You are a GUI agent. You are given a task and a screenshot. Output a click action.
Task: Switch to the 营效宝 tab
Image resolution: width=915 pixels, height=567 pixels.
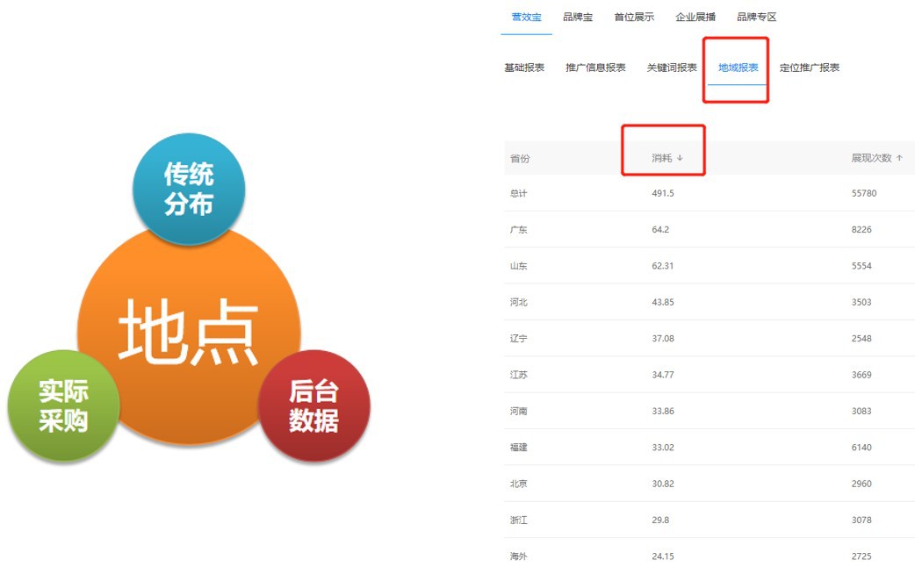tap(526, 18)
